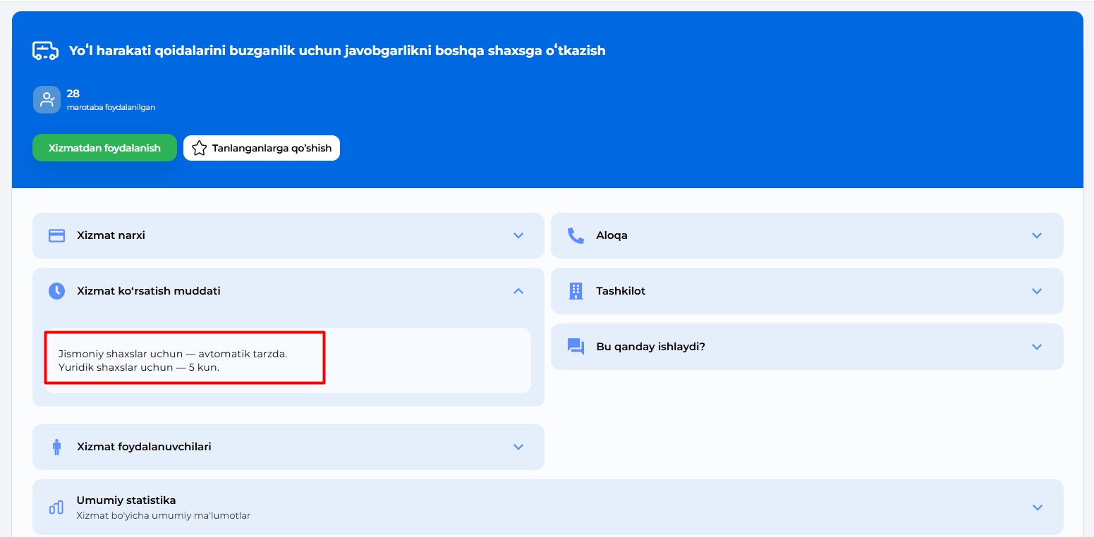Expand the Xizmat foydalanuvchilari chevron
This screenshot has height=537, width=1094.
pyautogui.click(x=518, y=447)
